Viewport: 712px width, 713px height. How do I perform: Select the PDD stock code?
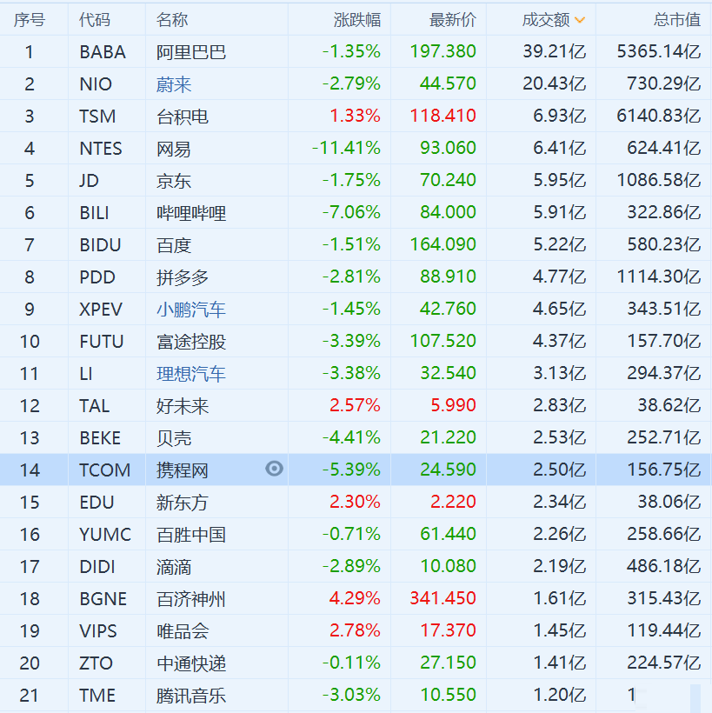(x=97, y=277)
